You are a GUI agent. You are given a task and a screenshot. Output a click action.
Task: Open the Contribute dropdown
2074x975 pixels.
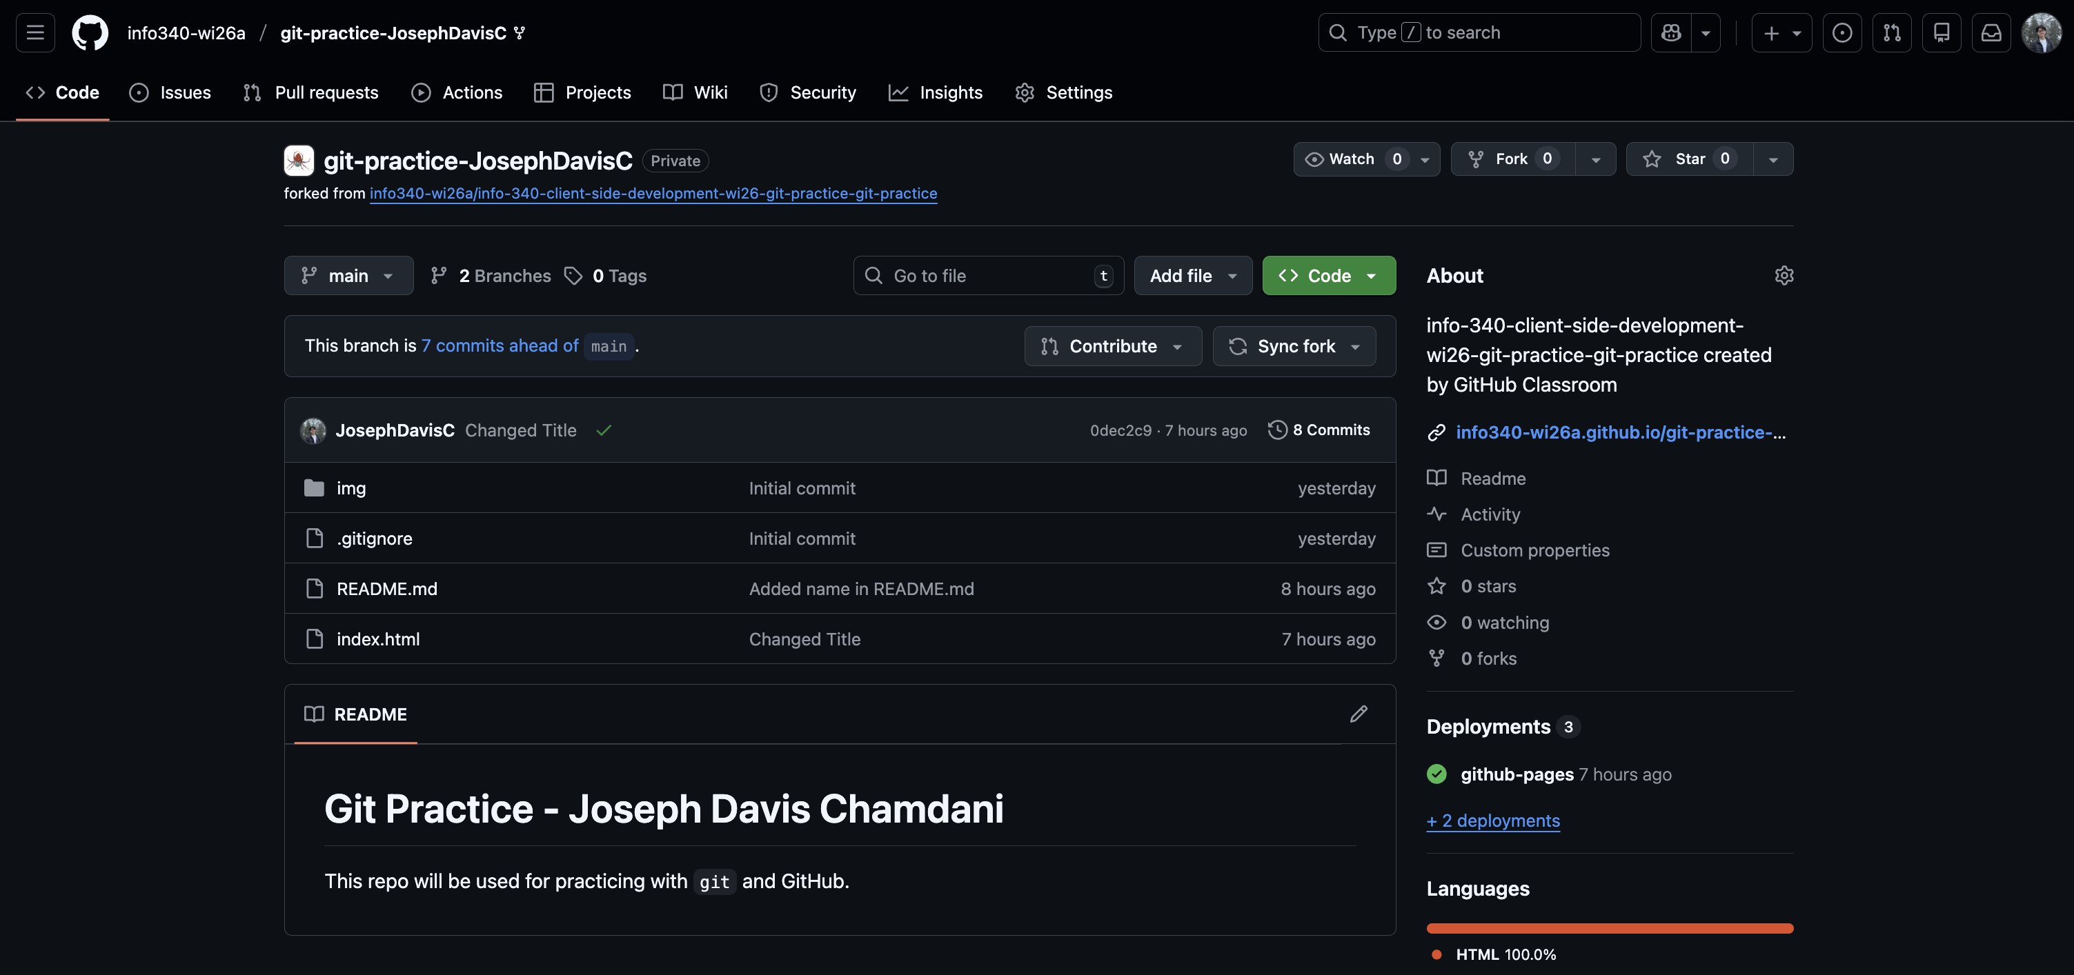1113,346
